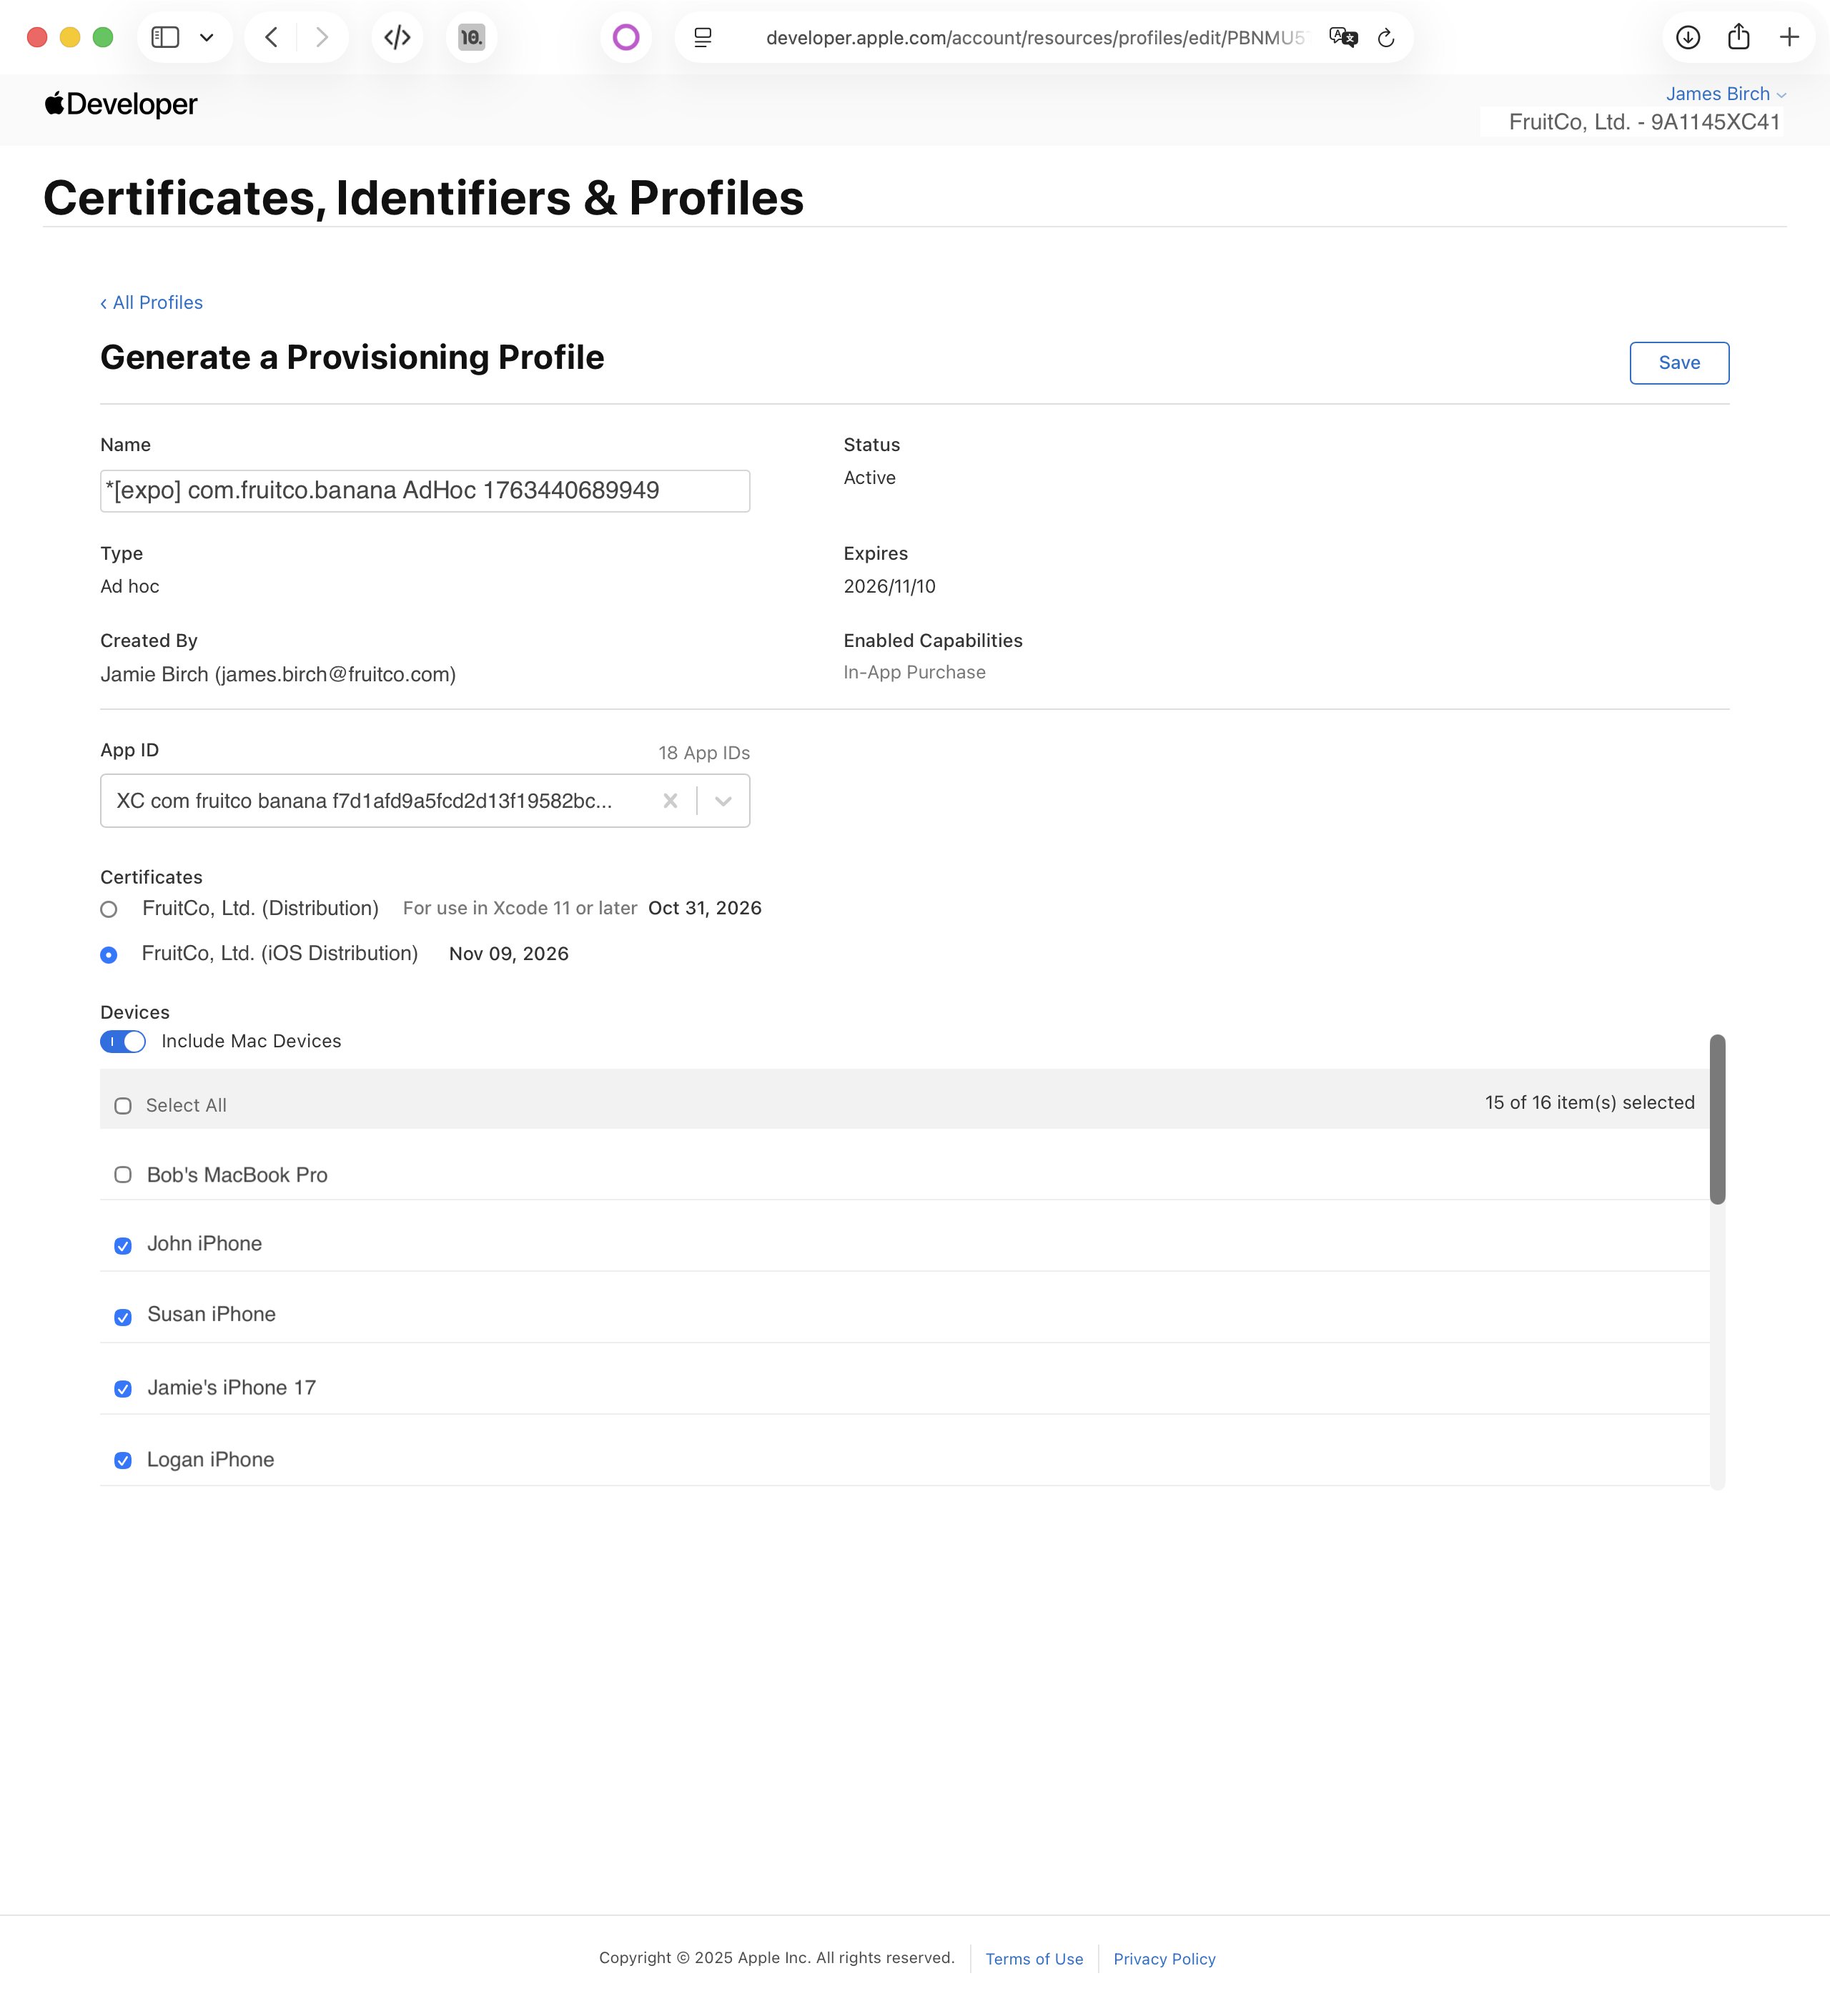Click the 'Ad hoc' type value
1830x2016 pixels.
click(129, 586)
